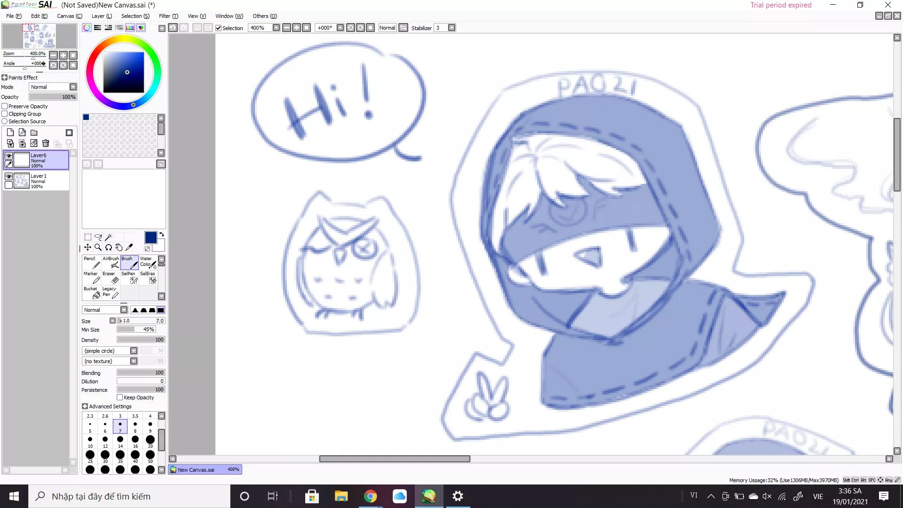The image size is (903, 508).
Task: Enable the Preserve Opacity checkbox
Action: click(5, 106)
